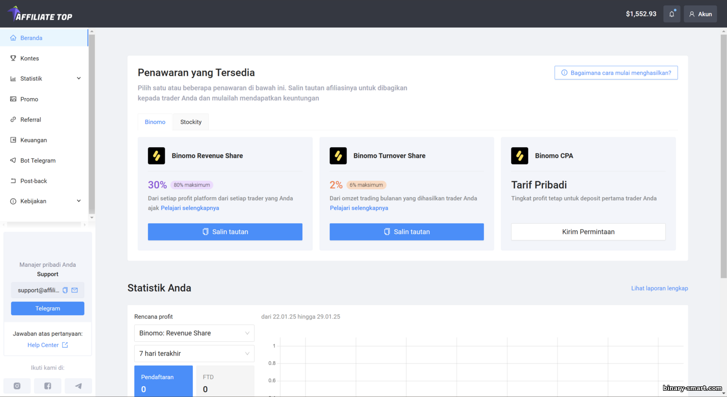Viewport: 727px width, 397px height.
Task: Click the envelope icon beside the support email
Action: 75,290
